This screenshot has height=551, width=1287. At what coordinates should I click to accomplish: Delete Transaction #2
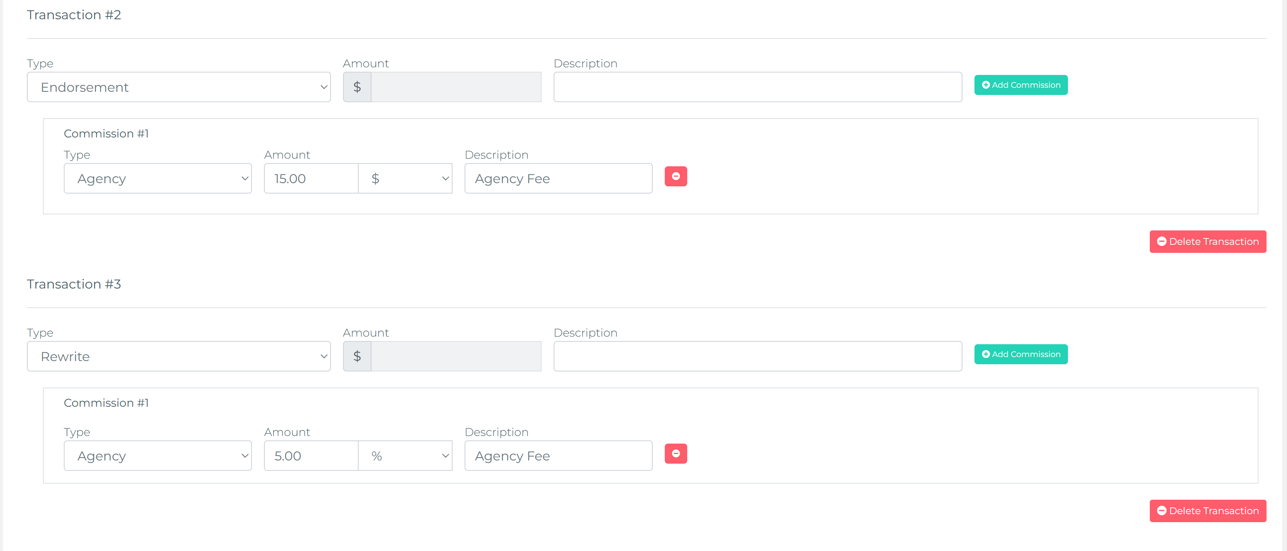click(x=1207, y=242)
